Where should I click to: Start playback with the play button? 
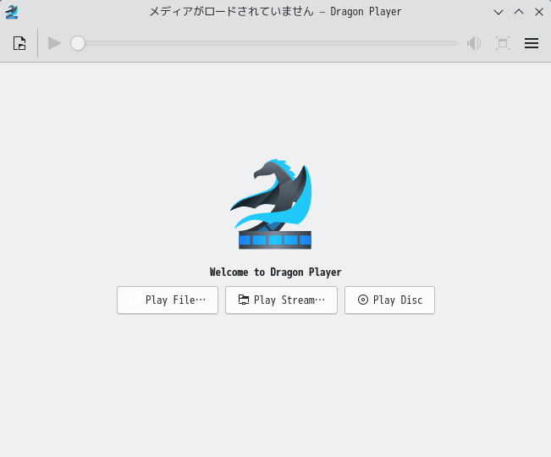point(54,43)
